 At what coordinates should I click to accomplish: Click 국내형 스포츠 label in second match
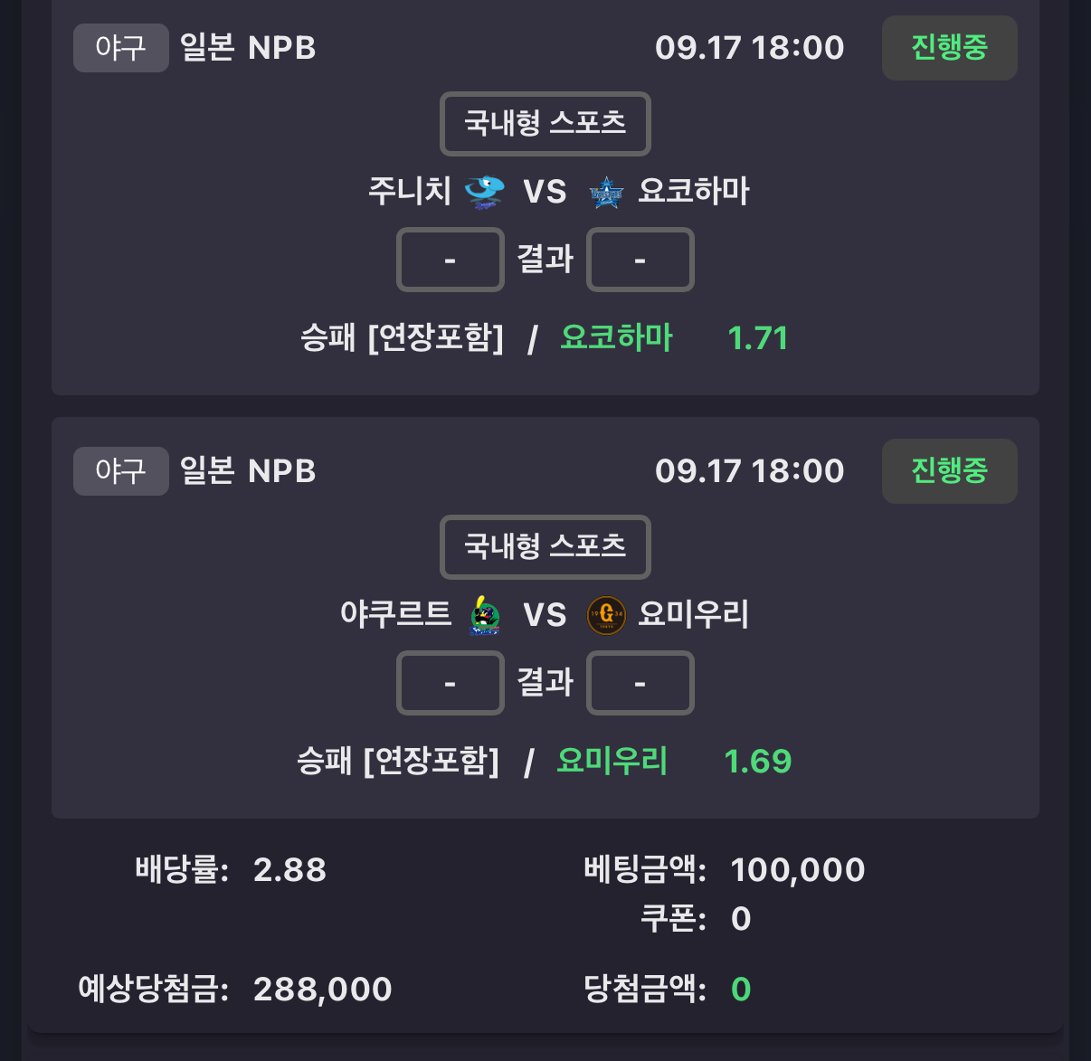click(545, 546)
